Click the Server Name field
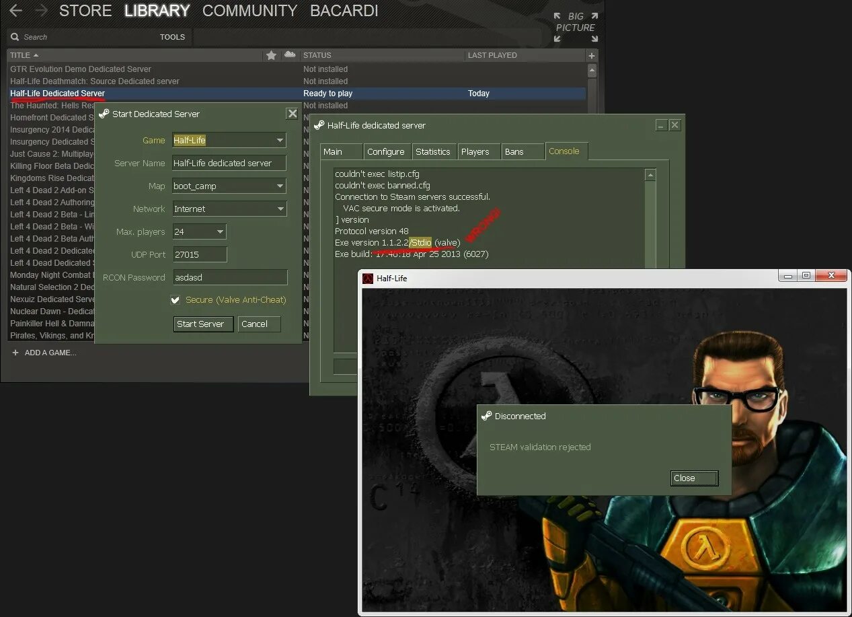852x617 pixels. click(x=229, y=164)
